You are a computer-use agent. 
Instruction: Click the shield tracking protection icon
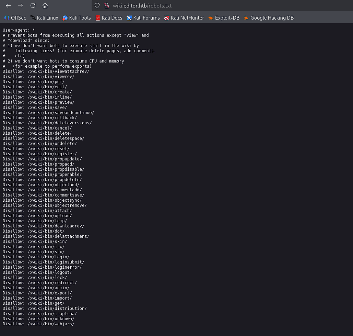(97, 5)
